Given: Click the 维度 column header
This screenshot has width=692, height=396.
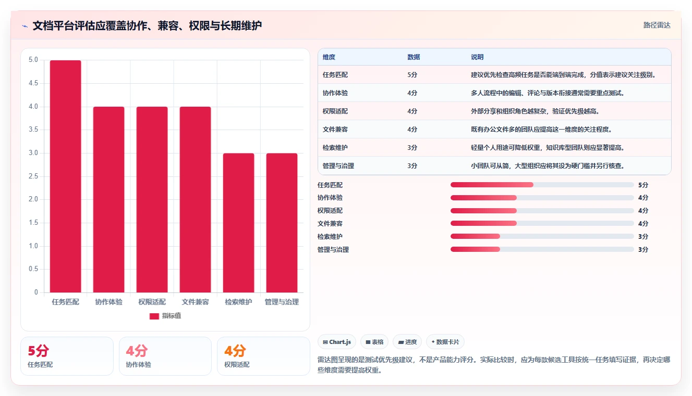Looking at the screenshot, I should pyautogui.click(x=329, y=57).
